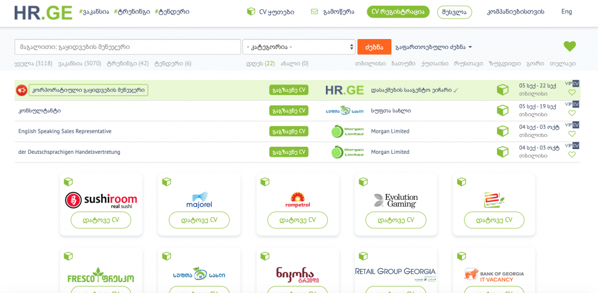
Task: Show ახალი (0) listings
Action: click(x=294, y=63)
